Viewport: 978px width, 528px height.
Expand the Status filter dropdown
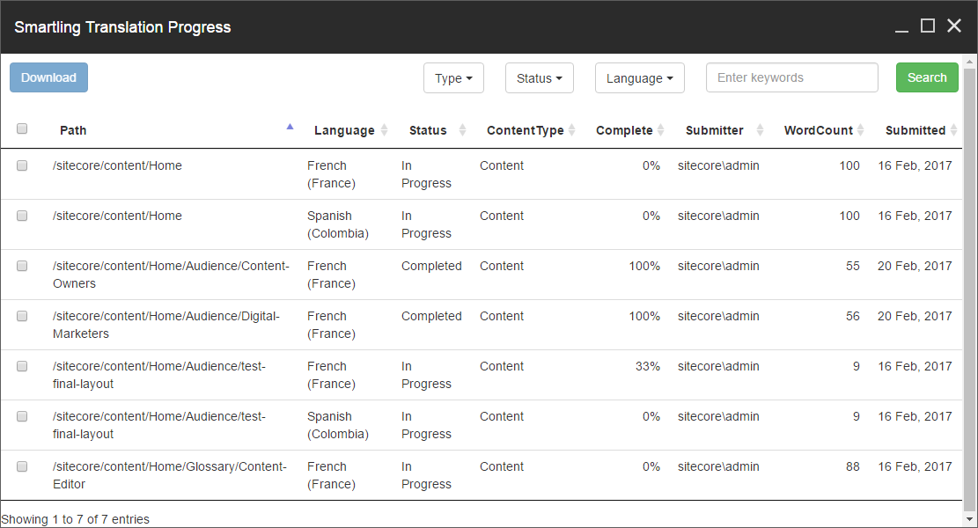[540, 78]
